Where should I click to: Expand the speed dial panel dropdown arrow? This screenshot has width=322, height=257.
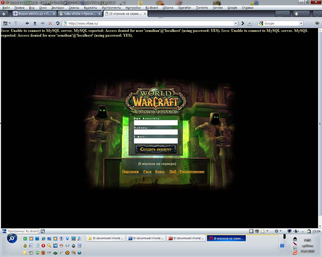coord(10,23)
